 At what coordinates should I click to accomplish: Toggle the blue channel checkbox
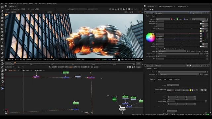click(184, 19)
